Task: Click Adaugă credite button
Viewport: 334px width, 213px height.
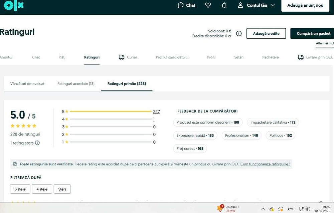Action: coord(266,33)
